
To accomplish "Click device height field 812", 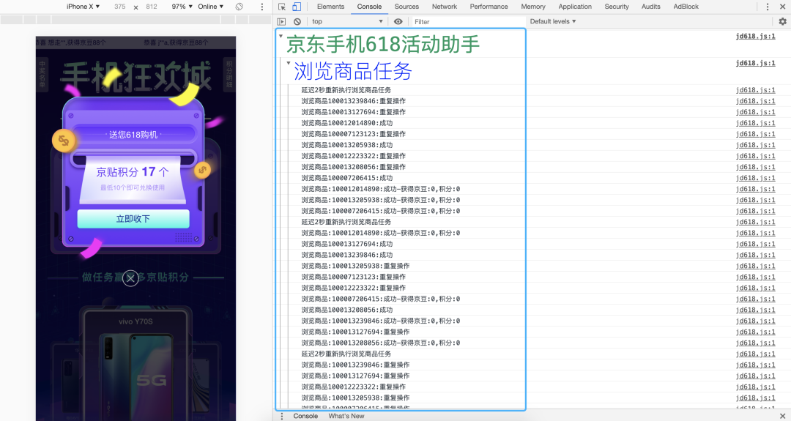I will tap(152, 7).
